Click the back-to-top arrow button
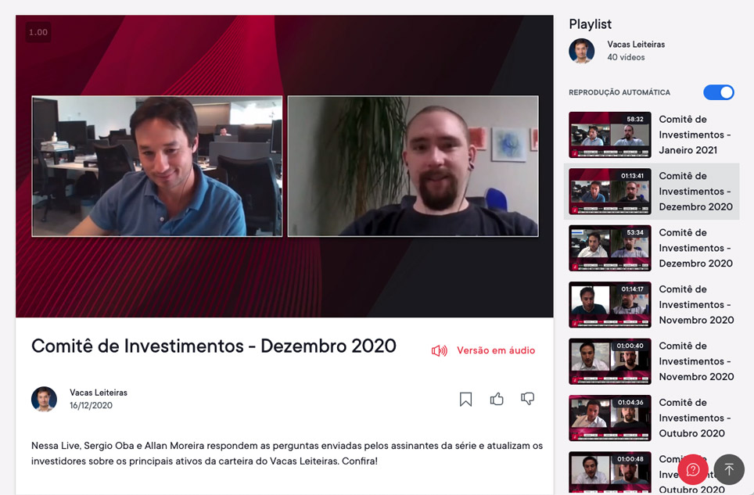 tap(729, 469)
